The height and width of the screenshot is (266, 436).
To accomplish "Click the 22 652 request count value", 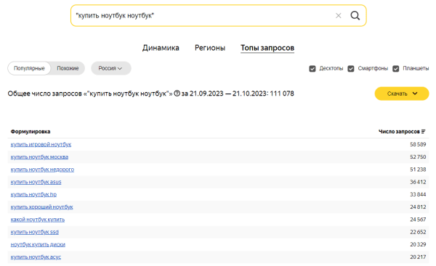I will [x=418, y=232].
